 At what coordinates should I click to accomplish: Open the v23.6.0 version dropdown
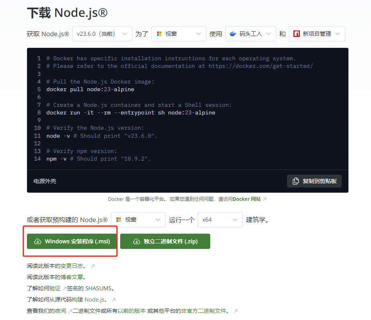point(102,34)
